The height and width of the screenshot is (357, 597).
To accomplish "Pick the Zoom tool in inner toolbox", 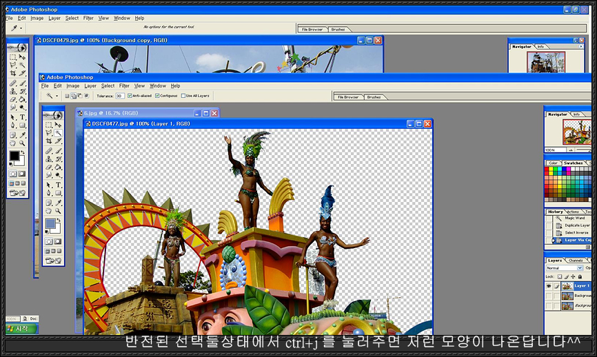I will pyautogui.click(x=59, y=212).
